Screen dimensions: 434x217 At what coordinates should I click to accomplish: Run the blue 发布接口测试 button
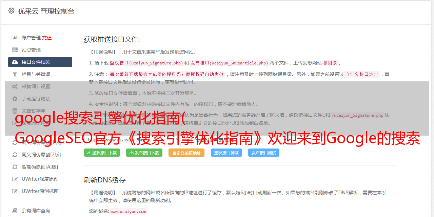[x=264, y=153]
